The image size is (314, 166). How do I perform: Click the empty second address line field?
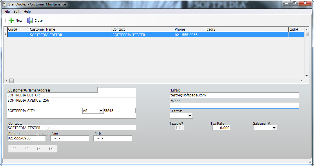tap(71, 106)
